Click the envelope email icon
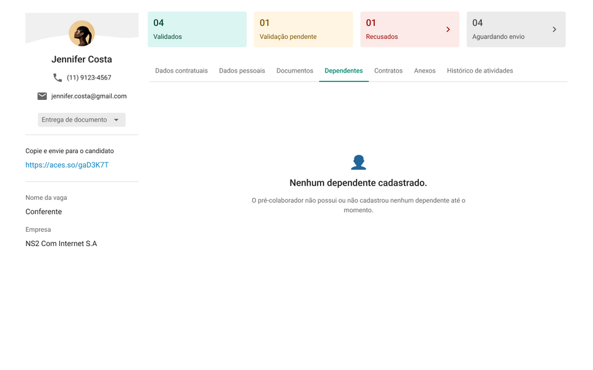 (x=42, y=96)
